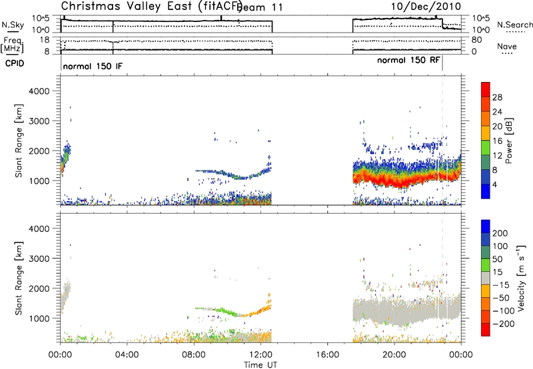Pick the red top segment of the Power colorbar
Image resolution: width=533 pixels, height=369 pixels.
click(x=486, y=89)
